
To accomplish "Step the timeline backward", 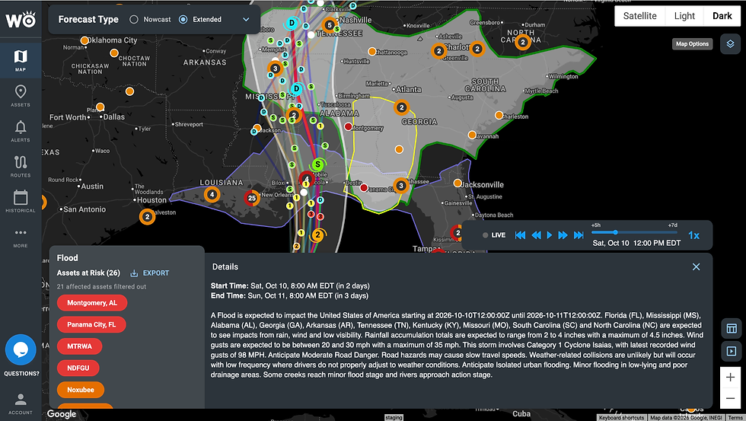I will (536, 235).
